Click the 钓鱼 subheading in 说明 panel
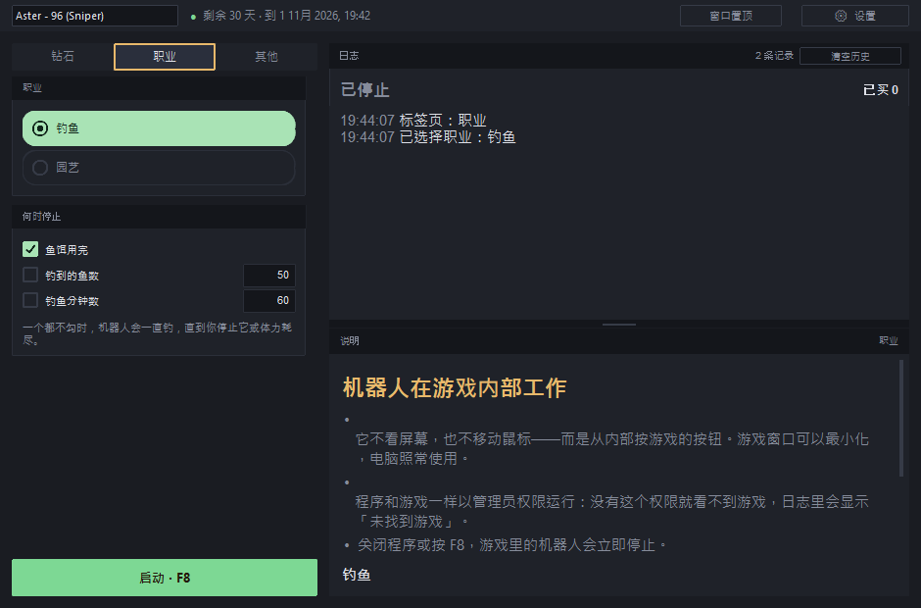 pos(357,575)
